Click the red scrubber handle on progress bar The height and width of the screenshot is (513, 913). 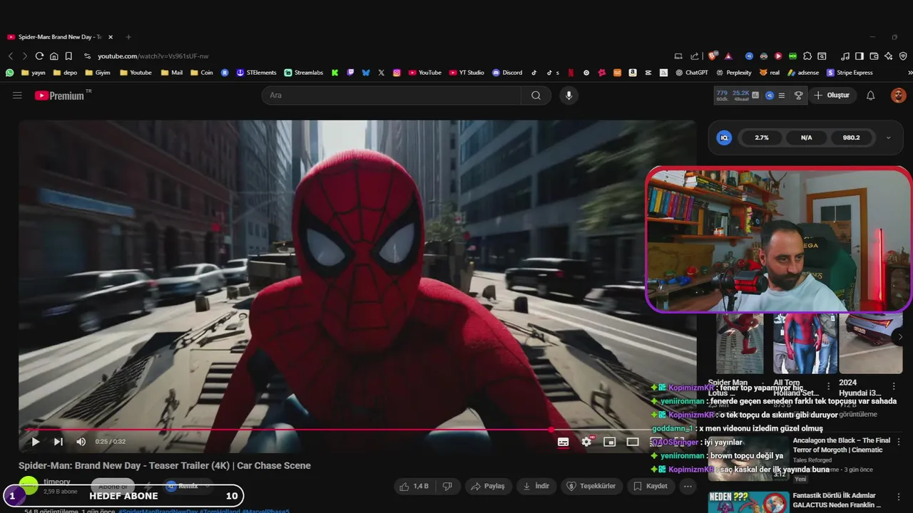click(551, 430)
